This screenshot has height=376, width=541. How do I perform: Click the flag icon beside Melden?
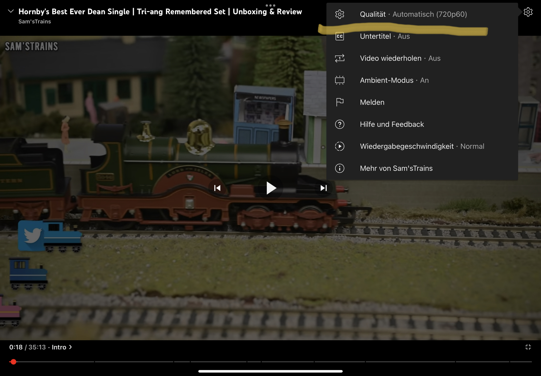[340, 102]
